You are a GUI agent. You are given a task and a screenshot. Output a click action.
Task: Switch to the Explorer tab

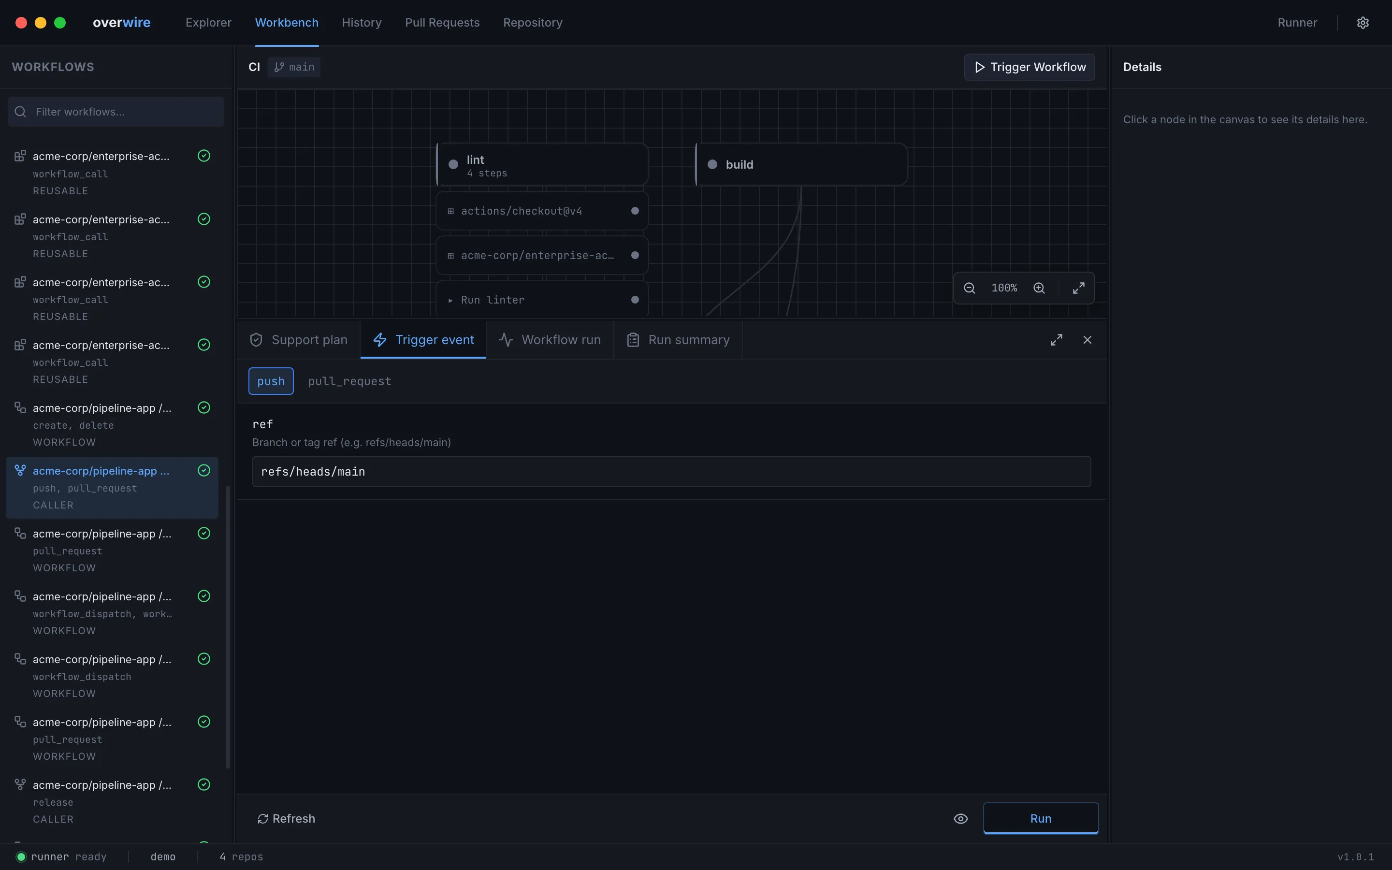coord(208,22)
